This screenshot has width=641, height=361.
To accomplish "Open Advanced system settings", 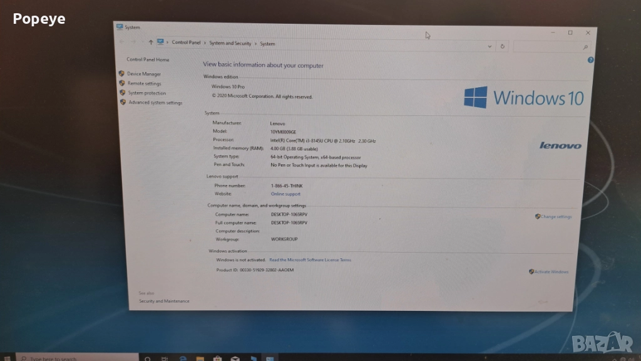I will pos(155,103).
